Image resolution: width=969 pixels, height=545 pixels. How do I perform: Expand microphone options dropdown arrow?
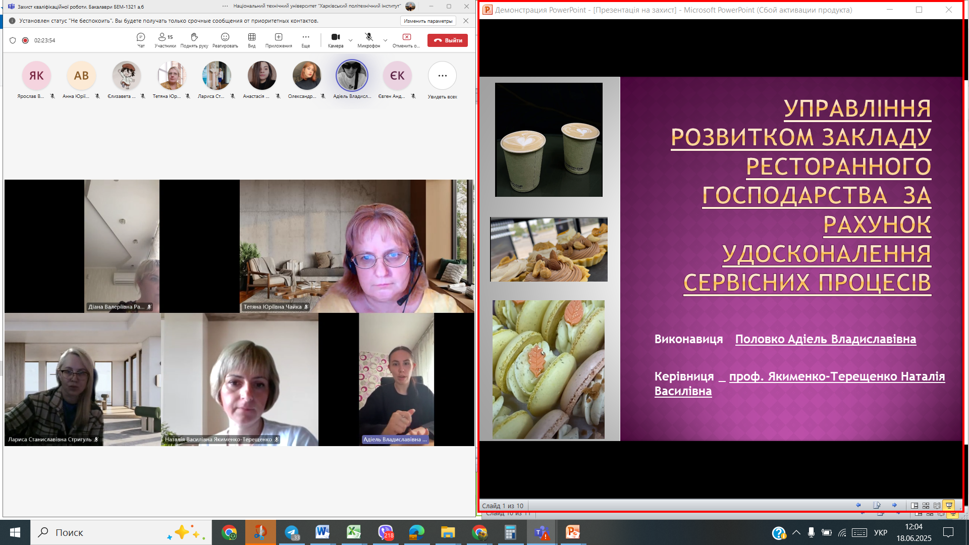(386, 40)
